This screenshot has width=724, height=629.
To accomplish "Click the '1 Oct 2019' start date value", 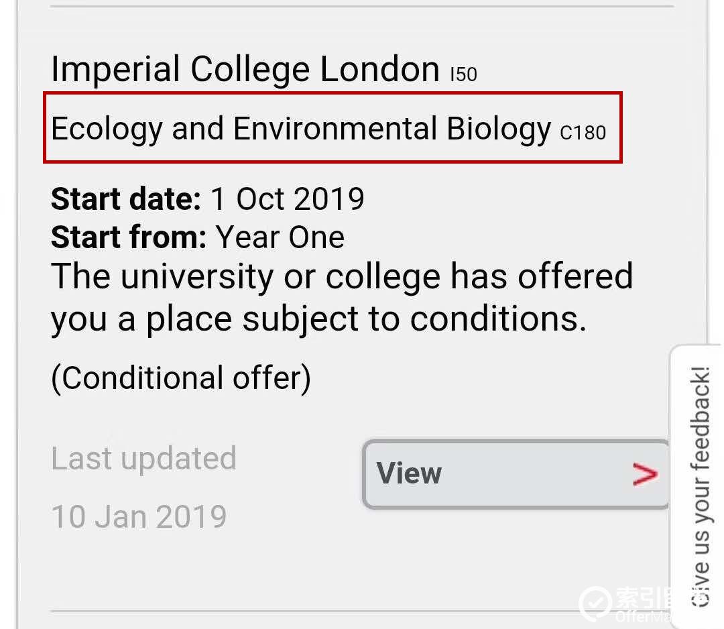I will tap(287, 199).
